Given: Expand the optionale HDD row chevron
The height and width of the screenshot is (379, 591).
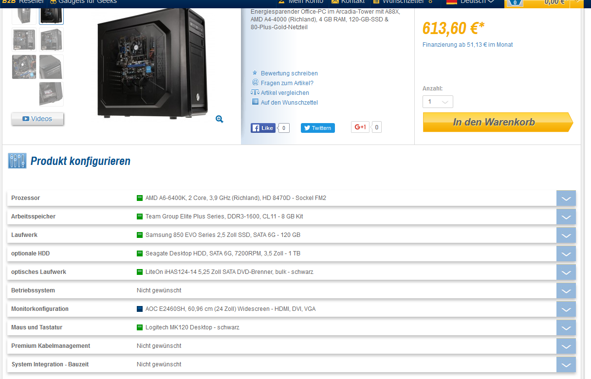Looking at the screenshot, I should [x=566, y=254].
